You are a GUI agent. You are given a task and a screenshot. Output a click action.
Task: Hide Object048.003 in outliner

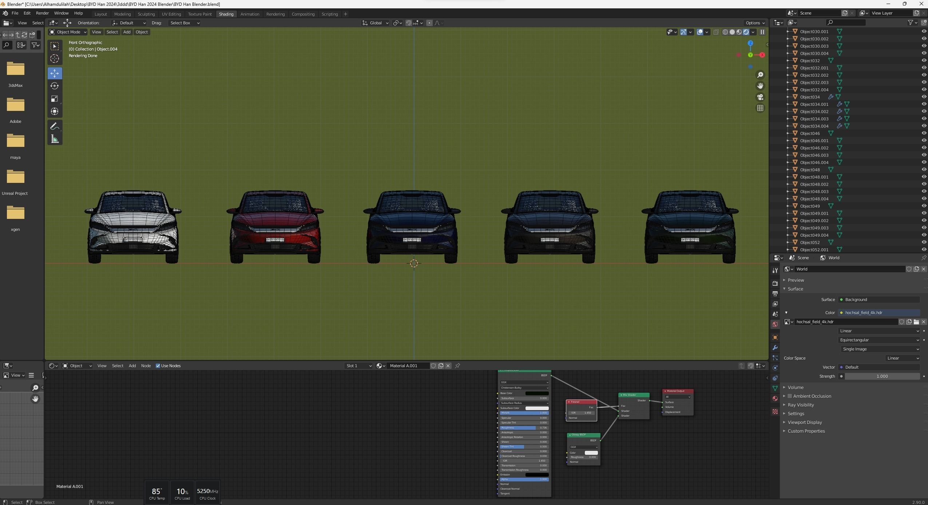(924, 191)
